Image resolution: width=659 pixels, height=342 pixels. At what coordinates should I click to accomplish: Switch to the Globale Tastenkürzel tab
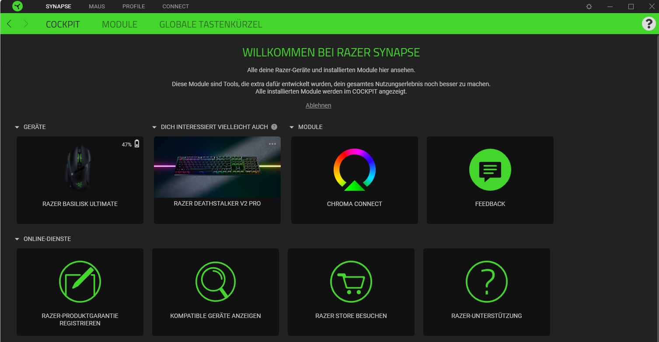[x=210, y=24]
